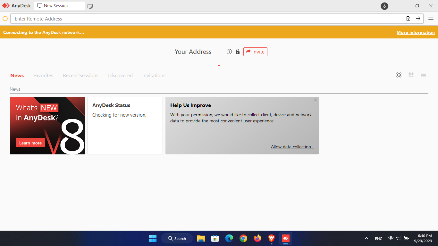Click the Connecting to the AnyDesk network message

pyautogui.click(x=44, y=32)
